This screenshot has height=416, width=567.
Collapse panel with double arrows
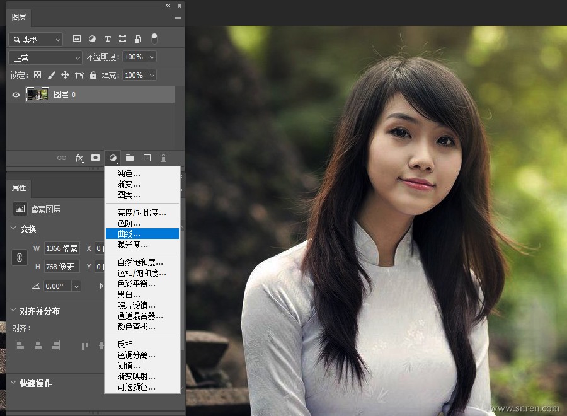coord(168,6)
